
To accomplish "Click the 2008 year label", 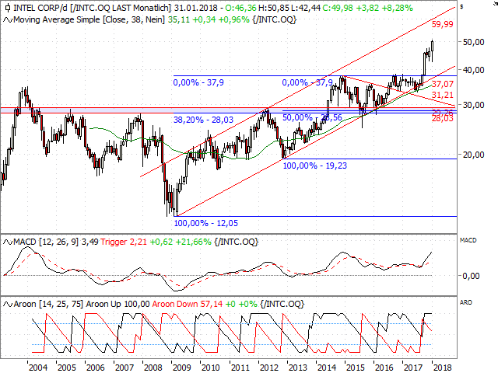I will [153, 368].
